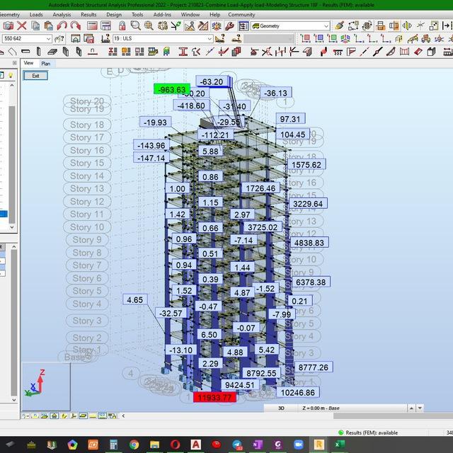Click the zoom window magnifier icon
The height and width of the screenshot is (453, 453).
pos(135,26)
